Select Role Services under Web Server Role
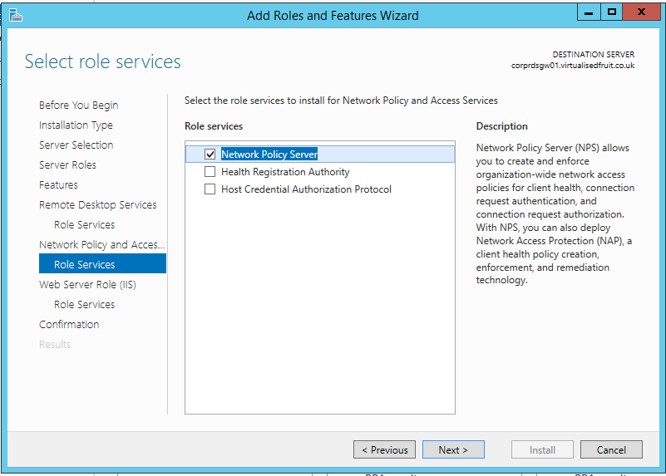The image size is (666, 476). coord(84,305)
